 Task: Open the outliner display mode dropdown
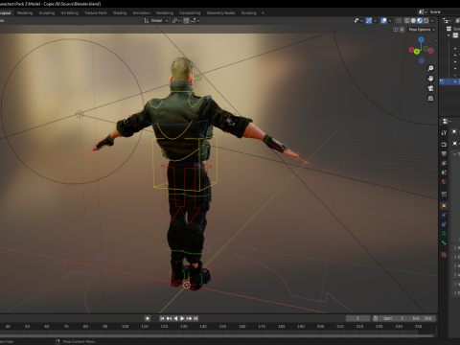(447, 20)
